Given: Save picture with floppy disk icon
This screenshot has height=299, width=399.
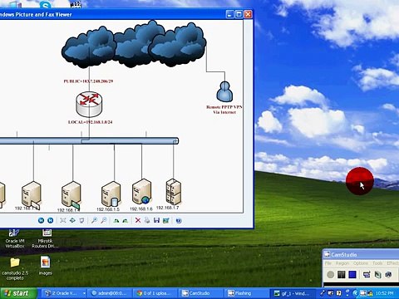Looking at the screenshot, I should tap(156, 220).
